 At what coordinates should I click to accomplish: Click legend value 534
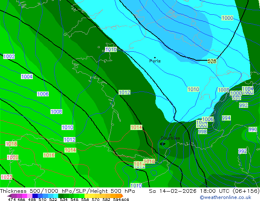point(64,199)
